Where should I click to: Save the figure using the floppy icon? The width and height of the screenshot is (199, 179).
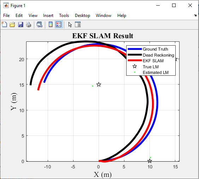tap(21, 24)
